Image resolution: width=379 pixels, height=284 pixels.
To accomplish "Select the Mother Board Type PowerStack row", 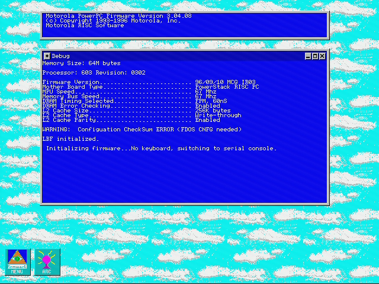I will pyautogui.click(x=150, y=87).
